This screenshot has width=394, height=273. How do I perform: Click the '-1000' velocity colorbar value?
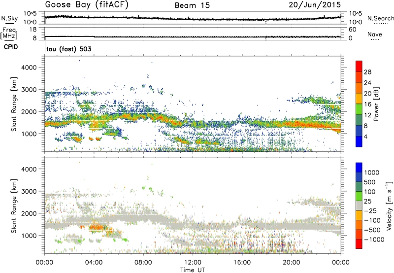pos(374,239)
